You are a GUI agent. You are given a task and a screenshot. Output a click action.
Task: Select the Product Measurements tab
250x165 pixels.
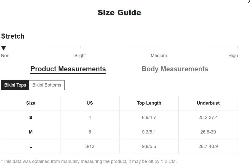[68, 69]
